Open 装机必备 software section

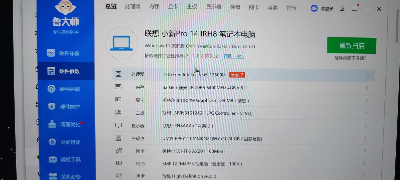point(65,176)
